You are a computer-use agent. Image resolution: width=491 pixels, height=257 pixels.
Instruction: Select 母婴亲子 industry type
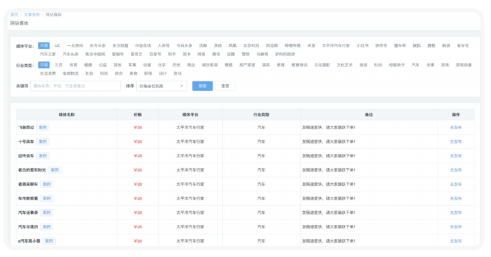click(x=397, y=65)
